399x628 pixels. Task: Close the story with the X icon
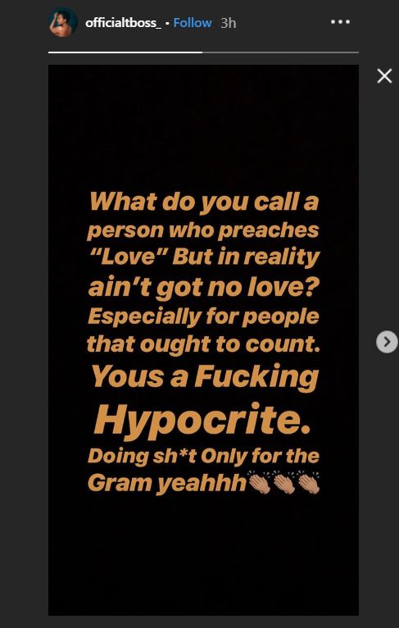pyautogui.click(x=384, y=75)
